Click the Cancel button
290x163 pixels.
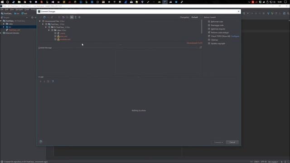coord(232,142)
